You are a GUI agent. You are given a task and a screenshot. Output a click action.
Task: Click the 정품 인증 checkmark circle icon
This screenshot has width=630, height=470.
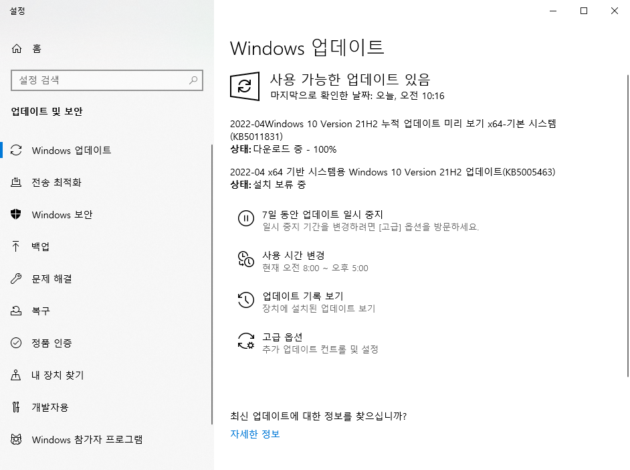[x=16, y=343]
